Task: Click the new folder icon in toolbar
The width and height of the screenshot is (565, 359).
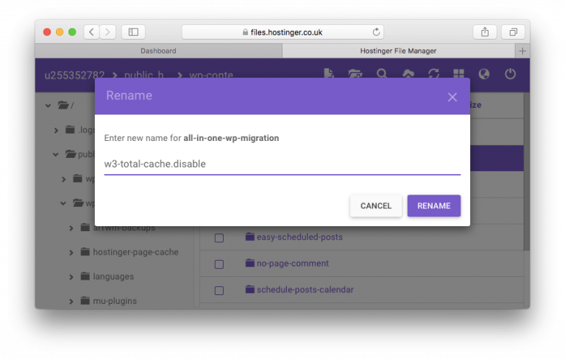Action: pos(355,73)
